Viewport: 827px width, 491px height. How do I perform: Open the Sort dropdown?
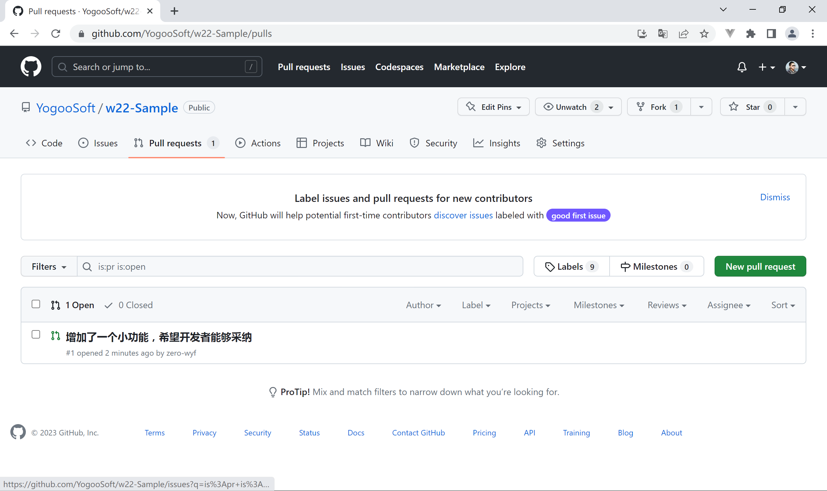pyautogui.click(x=783, y=305)
